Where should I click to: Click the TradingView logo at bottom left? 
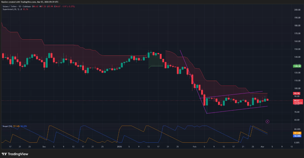coord(15,154)
